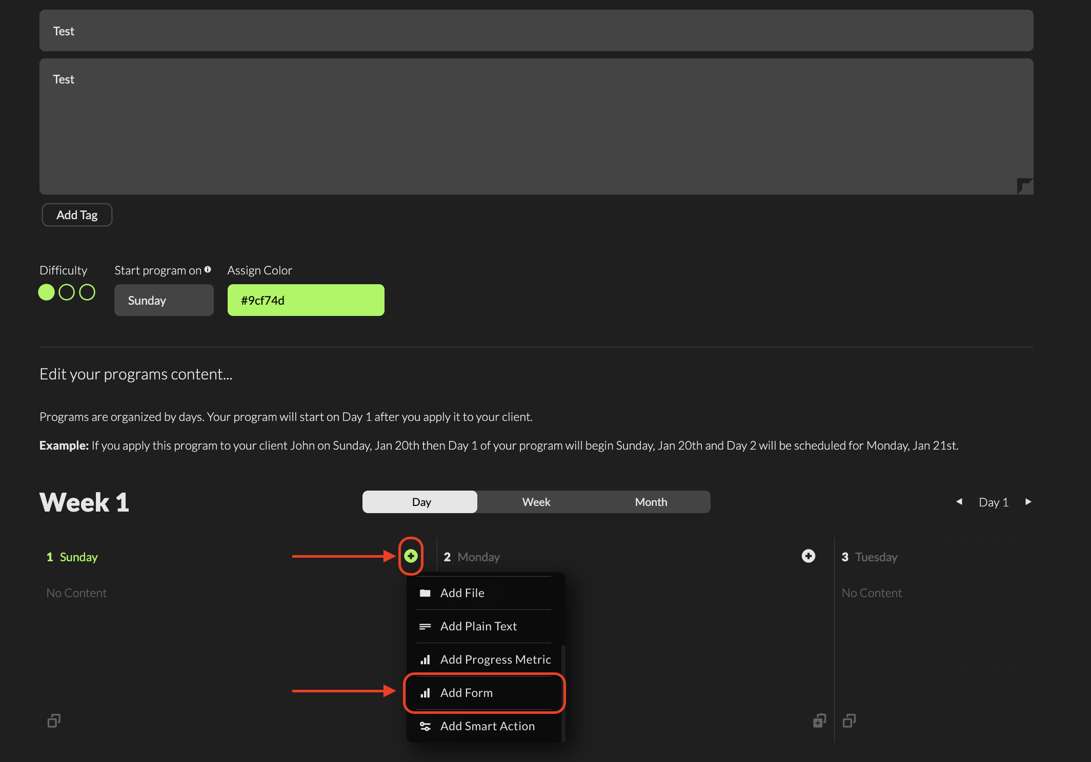Click info icon beside Start program on
1091x762 pixels.
[208, 269]
